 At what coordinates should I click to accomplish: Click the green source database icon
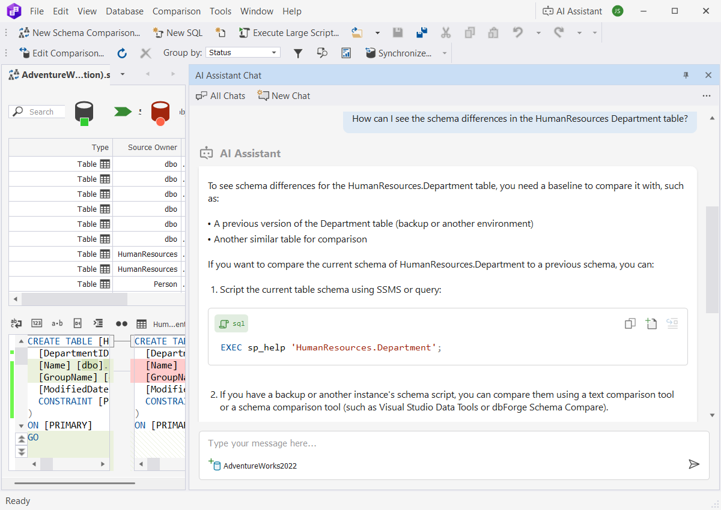coord(84,113)
